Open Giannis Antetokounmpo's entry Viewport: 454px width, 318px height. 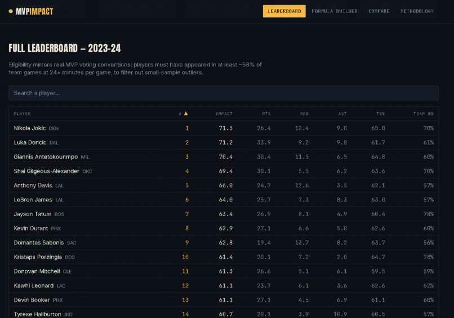coord(224,156)
